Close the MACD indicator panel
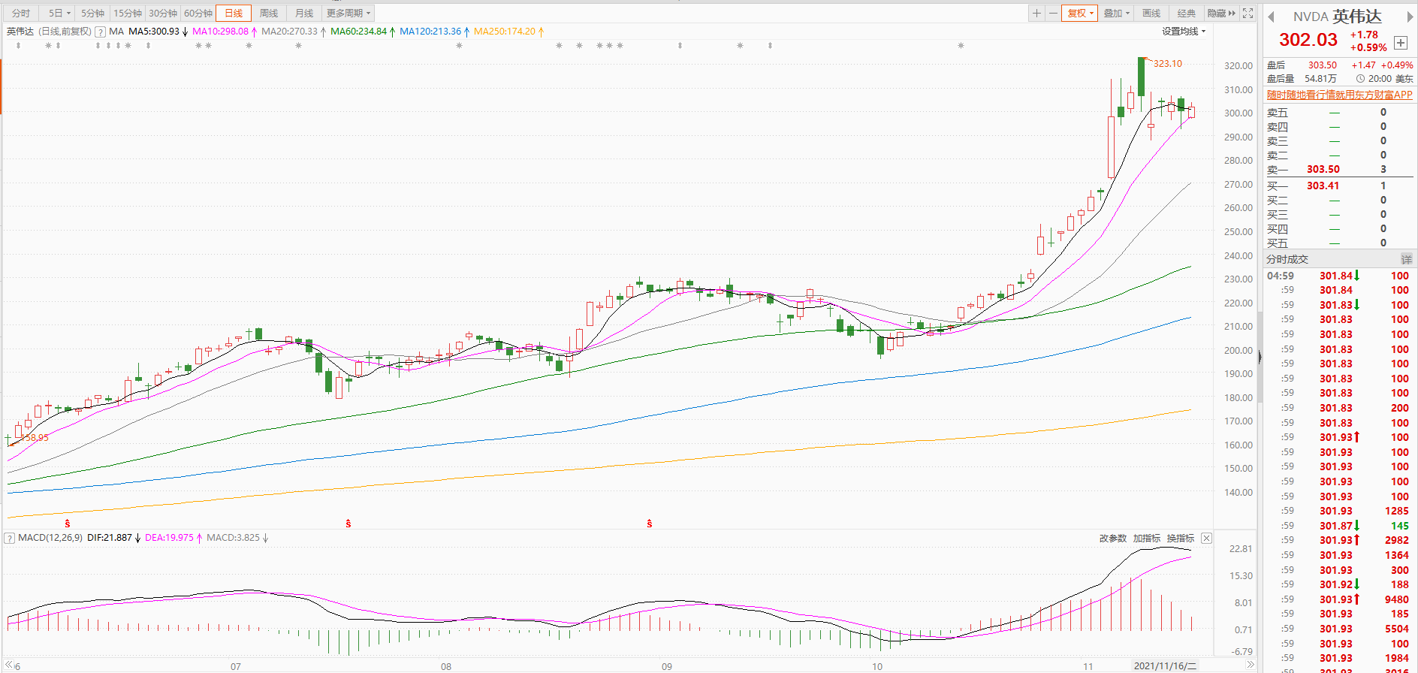 coord(1206,538)
